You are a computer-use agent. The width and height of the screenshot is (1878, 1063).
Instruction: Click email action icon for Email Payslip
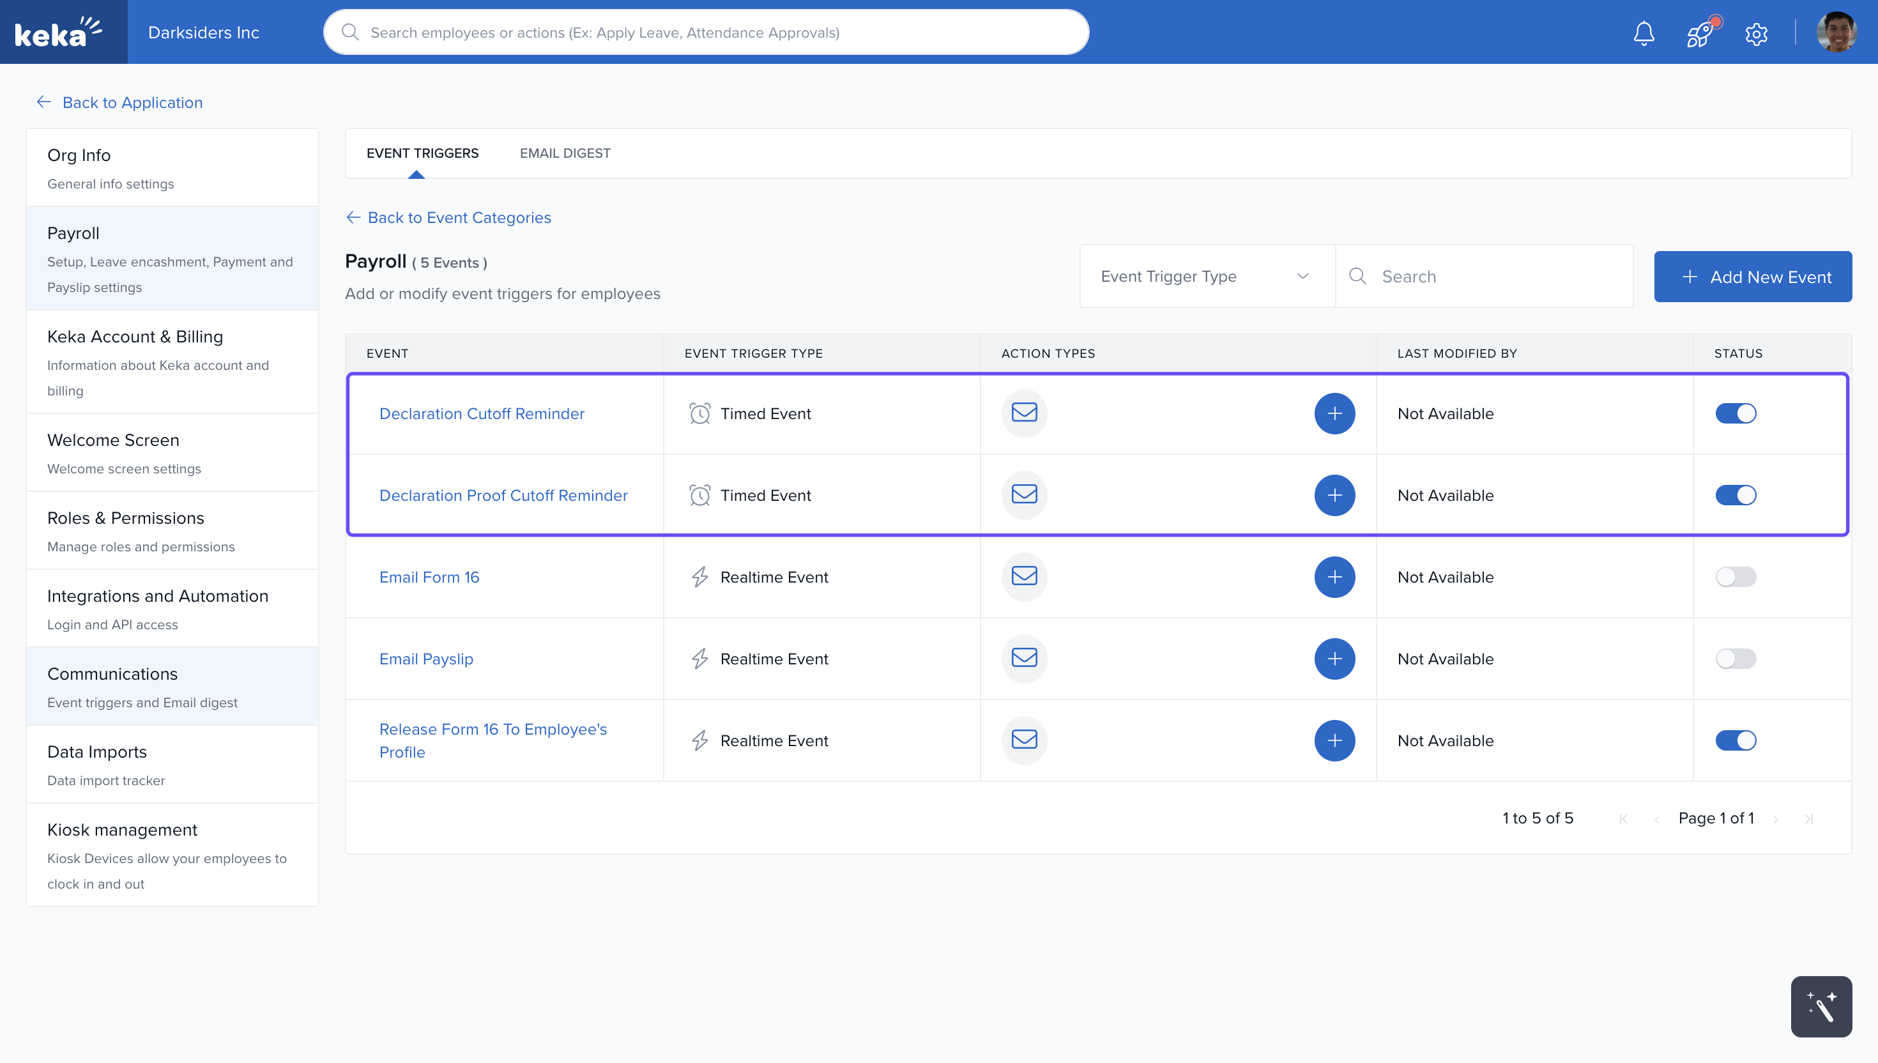(x=1024, y=658)
